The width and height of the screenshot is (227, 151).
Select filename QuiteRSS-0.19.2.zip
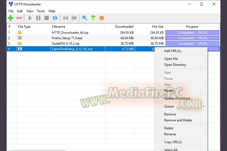66,43
